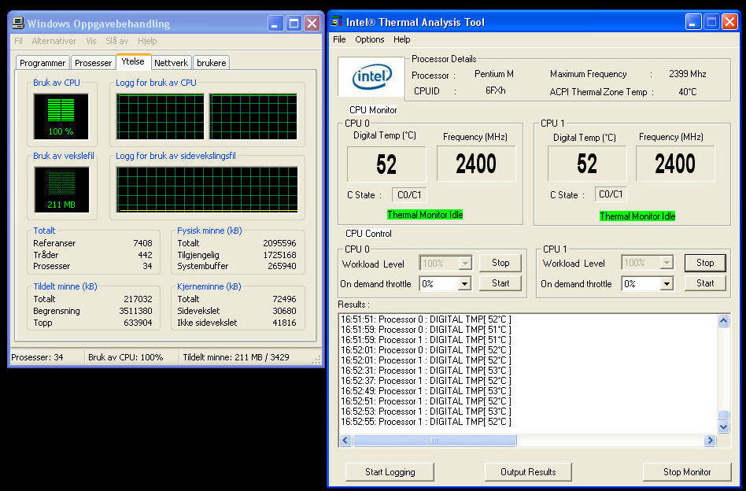This screenshot has width=746, height=491.
Task: Click the CPU 0 Digital Temp value 52
Action: [386, 164]
